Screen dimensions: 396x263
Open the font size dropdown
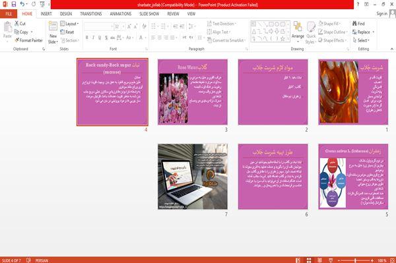[x=123, y=26]
